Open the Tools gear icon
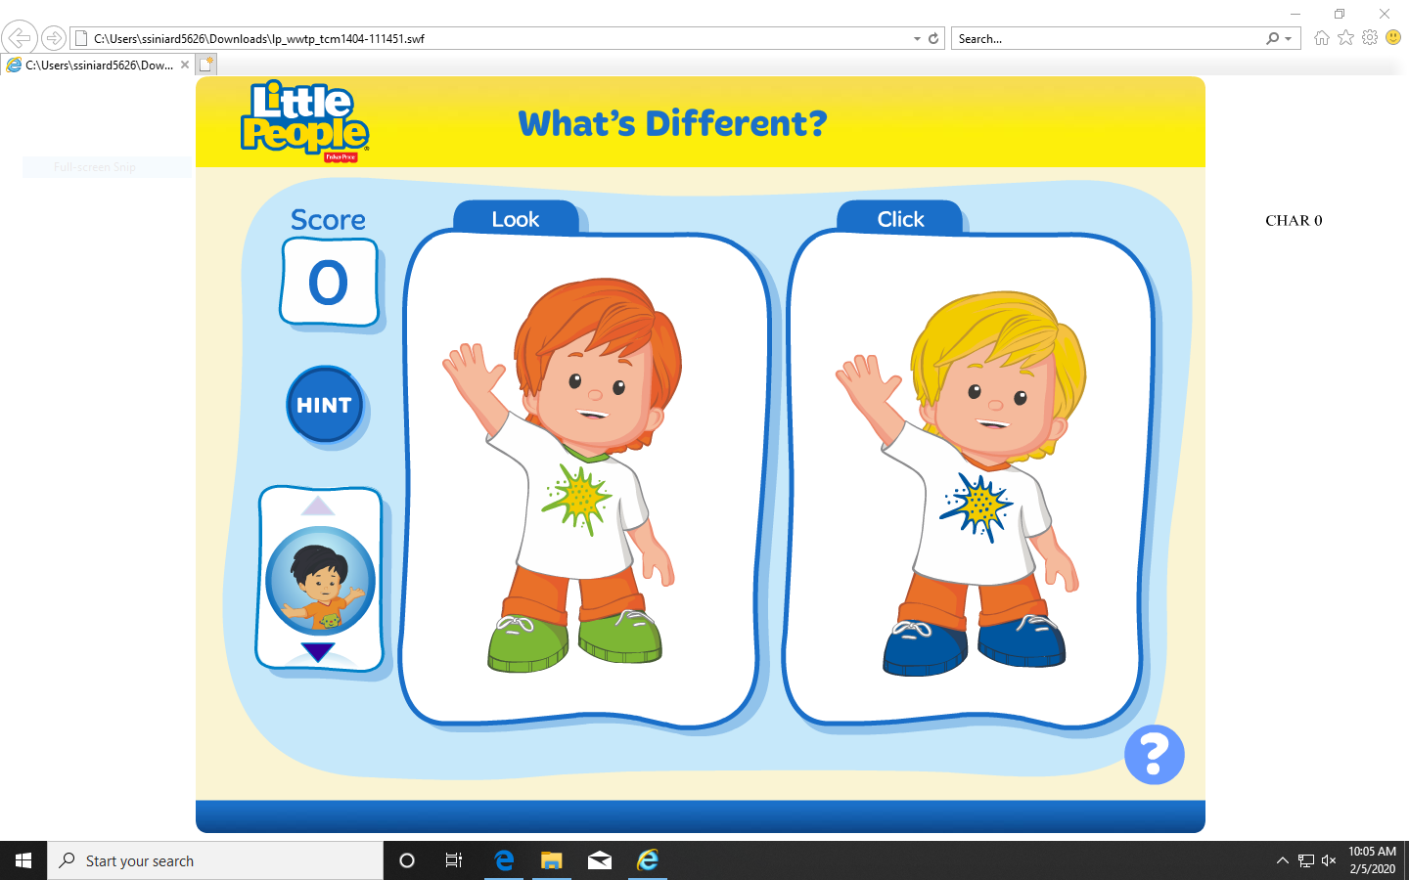Viewport: 1409px width, 880px height. tap(1370, 38)
